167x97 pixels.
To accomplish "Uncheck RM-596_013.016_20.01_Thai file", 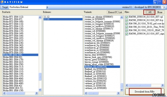I will click(127, 27).
